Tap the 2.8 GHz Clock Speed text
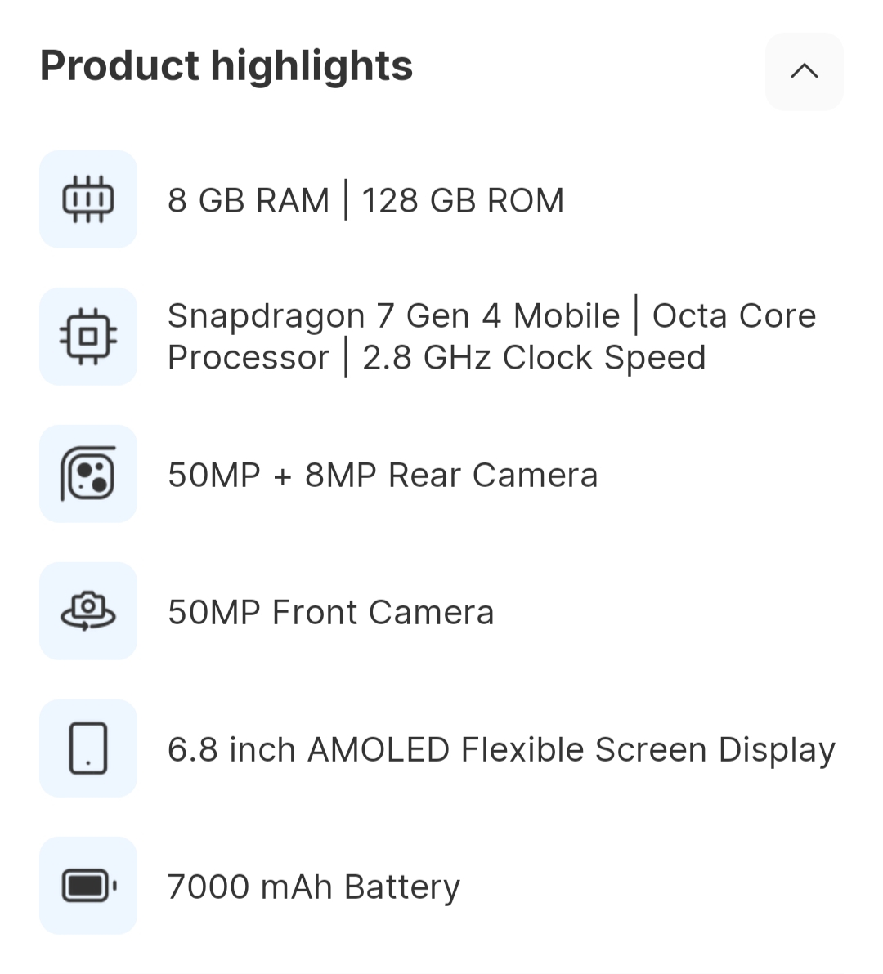Image resolution: width=883 pixels, height=974 pixels. [534, 358]
